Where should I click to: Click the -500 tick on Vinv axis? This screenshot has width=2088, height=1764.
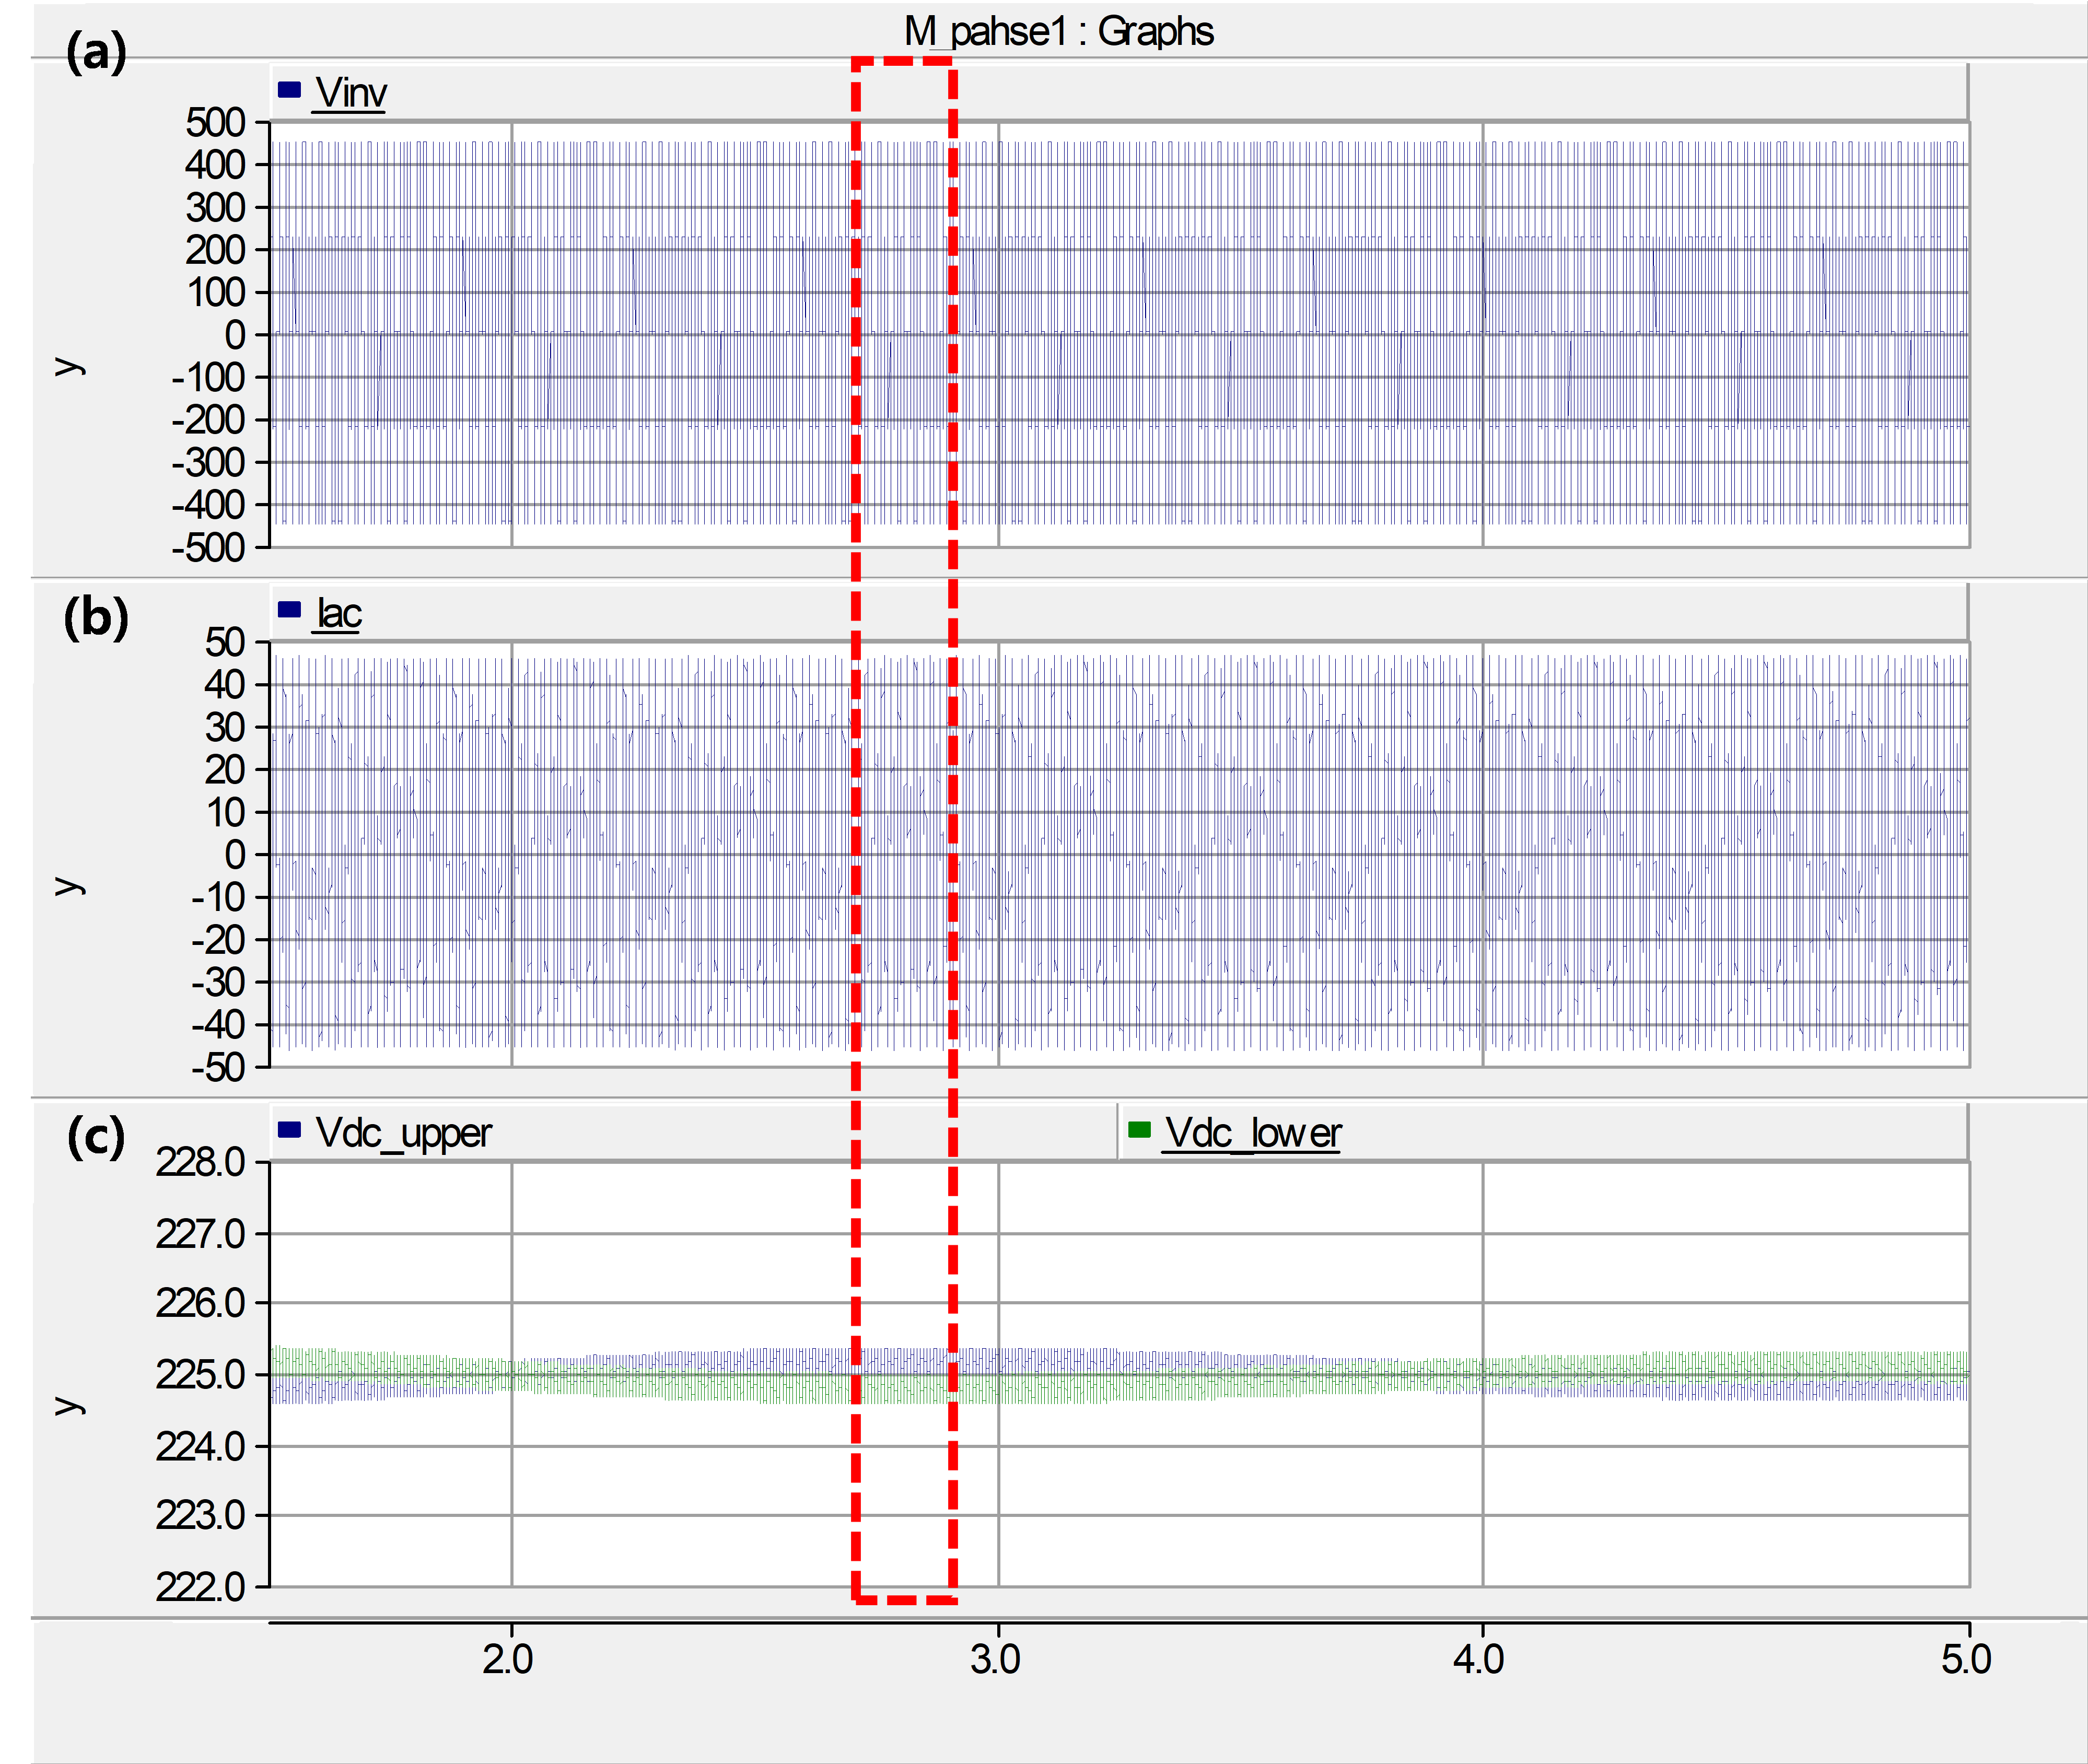[208, 548]
